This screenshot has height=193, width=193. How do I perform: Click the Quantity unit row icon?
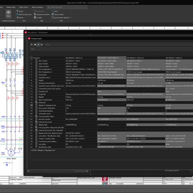[36, 92]
